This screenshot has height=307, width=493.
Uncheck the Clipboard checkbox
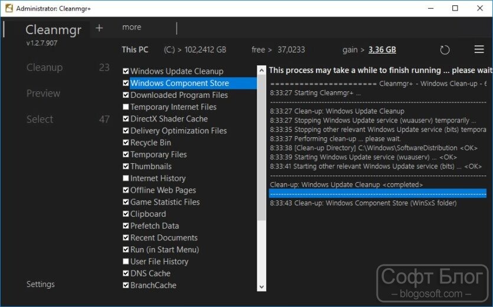[x=126, y=214]
